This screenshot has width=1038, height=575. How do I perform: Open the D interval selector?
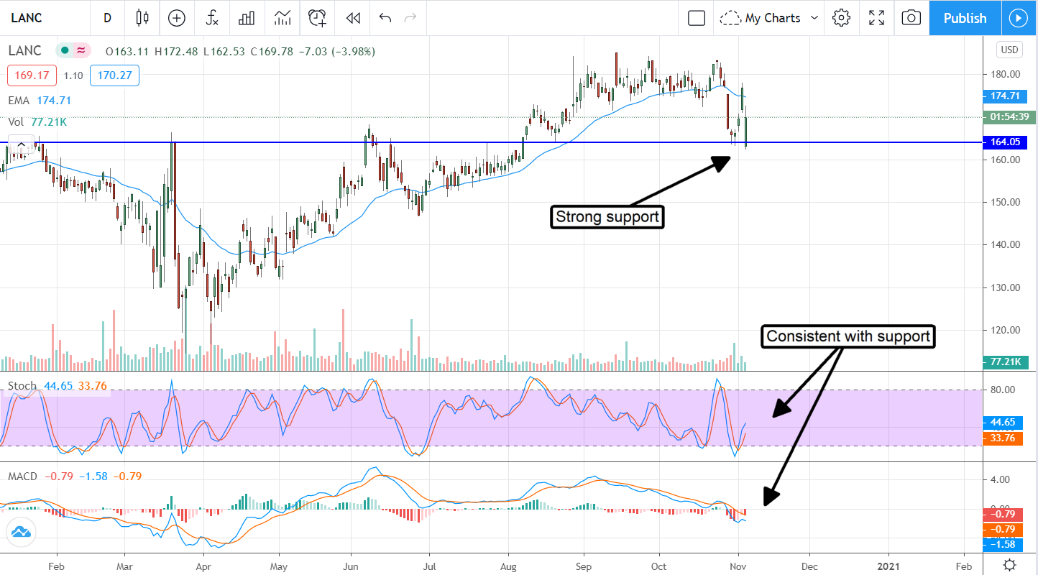click(107, 18)
